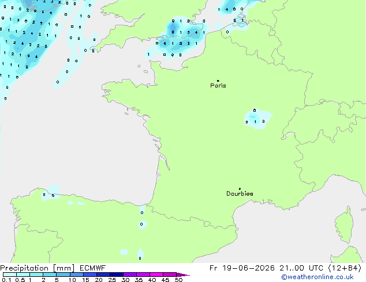Click the over-50 mm arrow tip of legend
This screenshot has width=366, height=282.
point(183,275)
